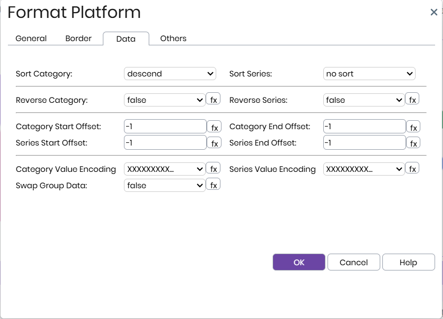443x319 pixels.
Task: Open fx editor for Category Start Offset
Action: [x=215, y=127]
